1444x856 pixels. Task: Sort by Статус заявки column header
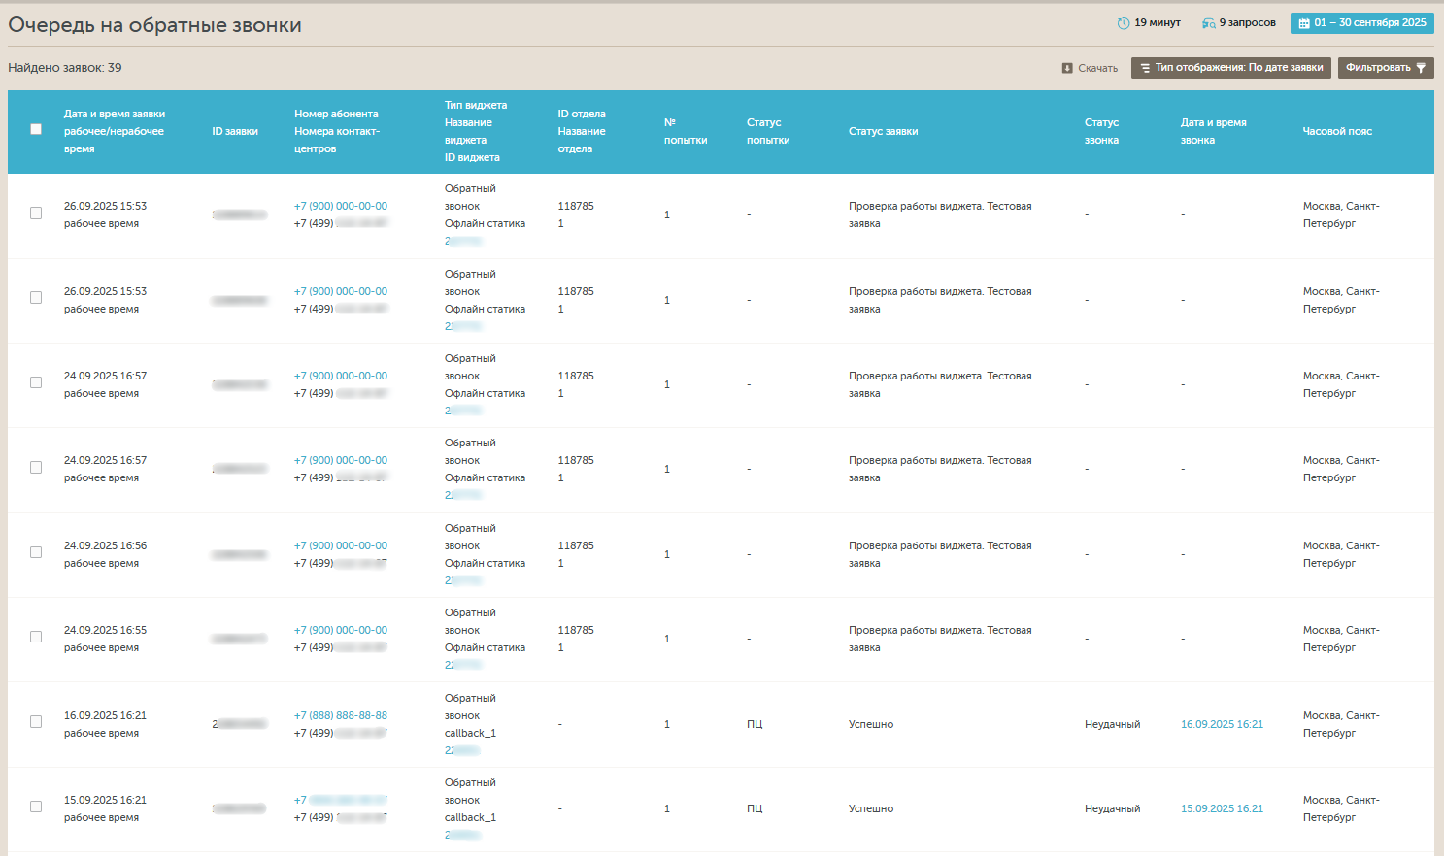883,131
